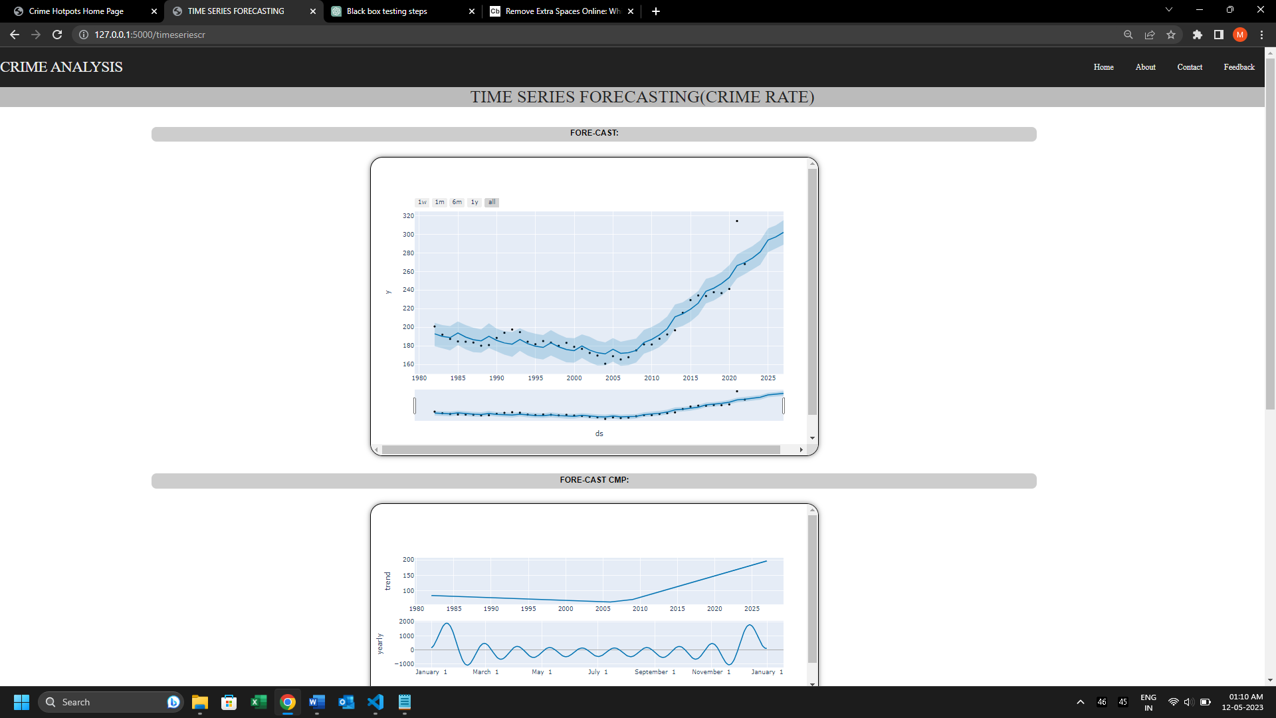The width and height of the screenshot is (1276, 718).
Task: Open the 'About' navigation link
Action: click(x=1145, y=66)
